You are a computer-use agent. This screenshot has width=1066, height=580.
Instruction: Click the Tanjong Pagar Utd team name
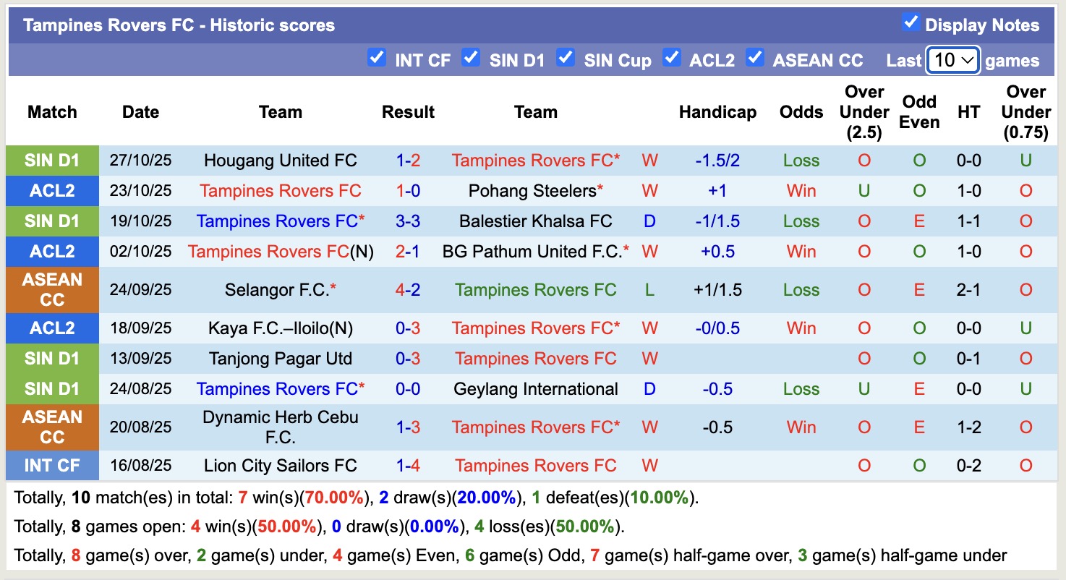[x=280, y=359]
